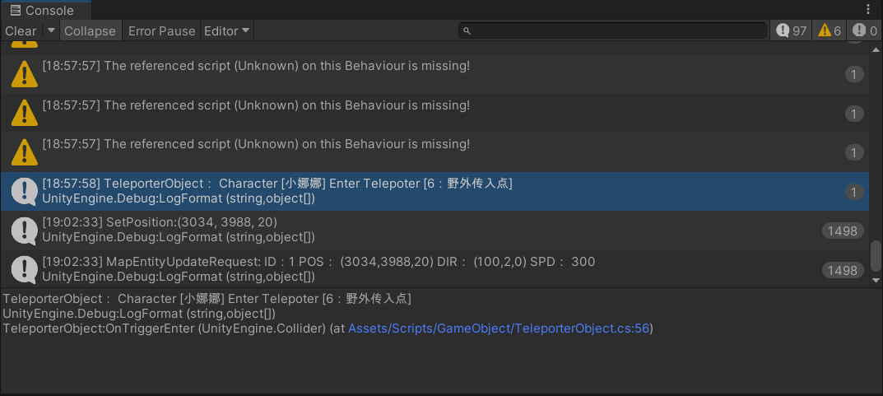Toggle the errors filter showing 0
The height and width of the screenshot is (396, 883).
(865, 30)
